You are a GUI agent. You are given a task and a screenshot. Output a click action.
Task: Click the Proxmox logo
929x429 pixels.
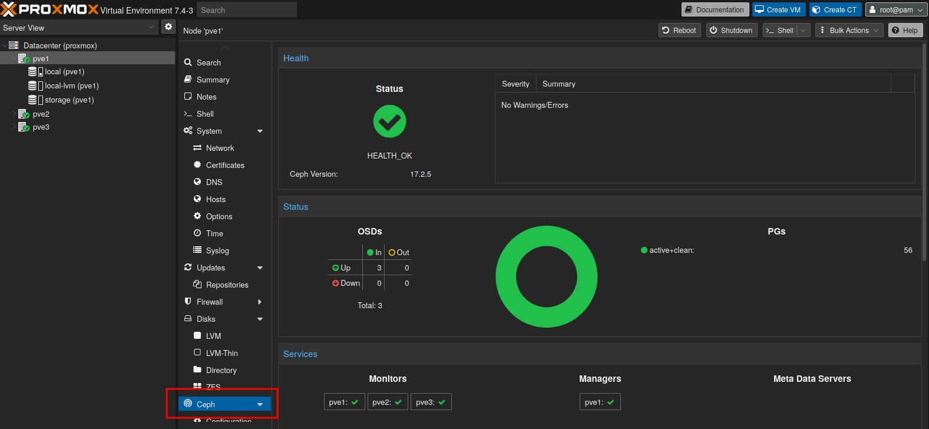49,9
